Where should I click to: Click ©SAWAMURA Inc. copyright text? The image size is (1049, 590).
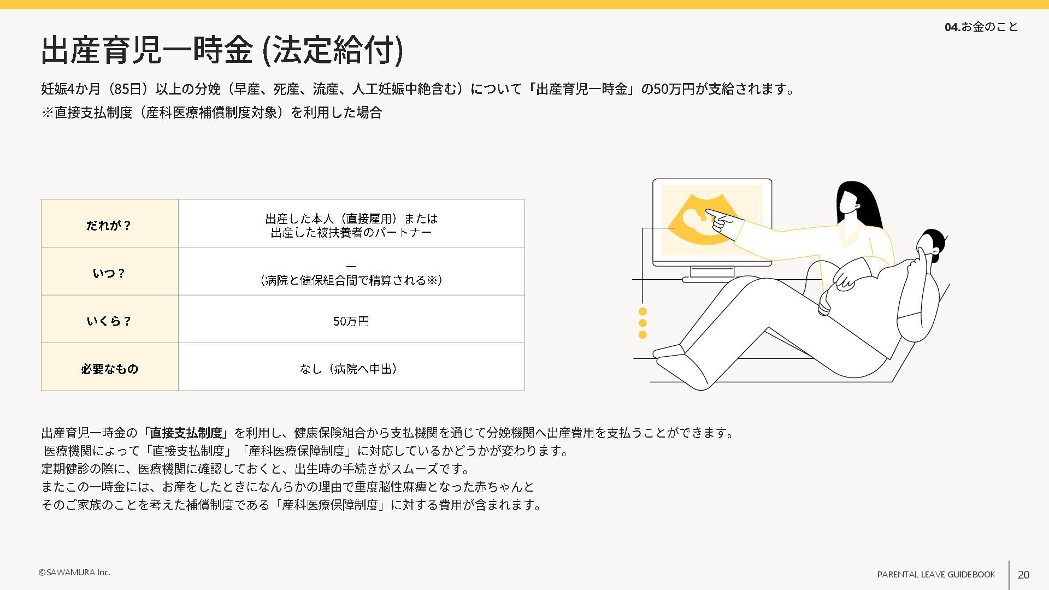tap(74, 573)
